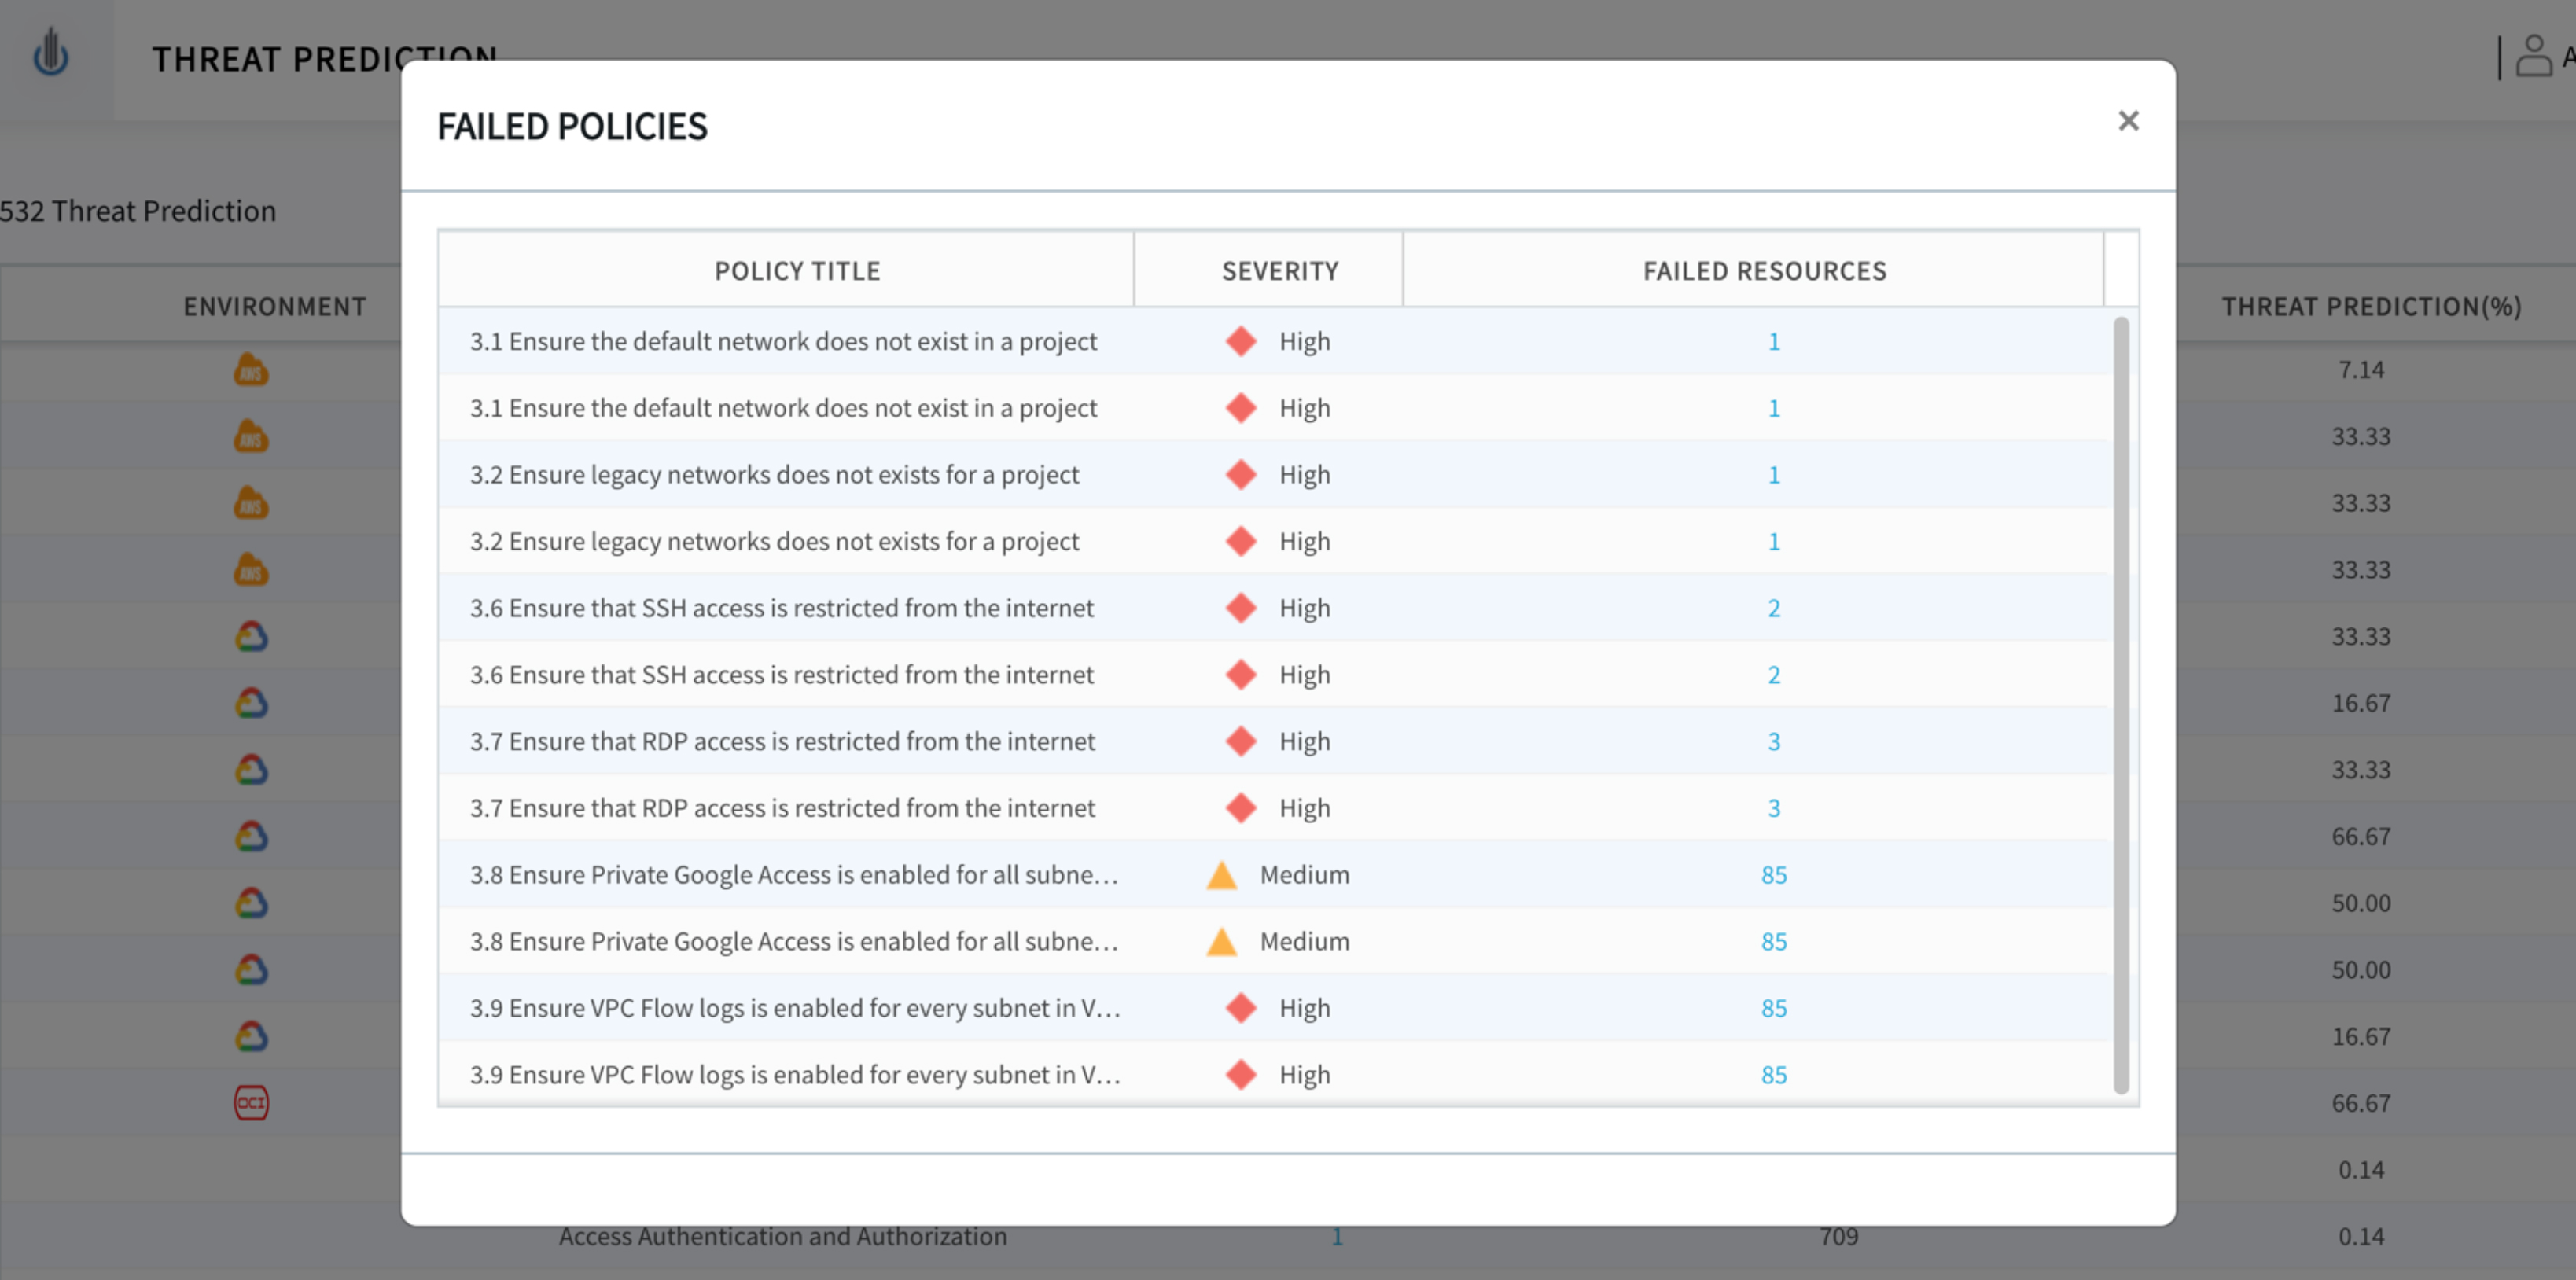Click cloud icon in 16.67 row above OCI
The height and width of the screenshot is (1280, 2576).
[x=251, y=1036]
